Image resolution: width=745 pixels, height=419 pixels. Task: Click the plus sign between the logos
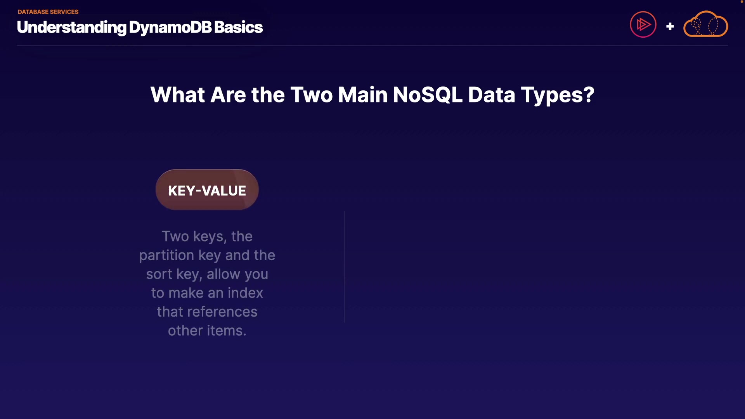pyautogui.click(x=670, y=26)
